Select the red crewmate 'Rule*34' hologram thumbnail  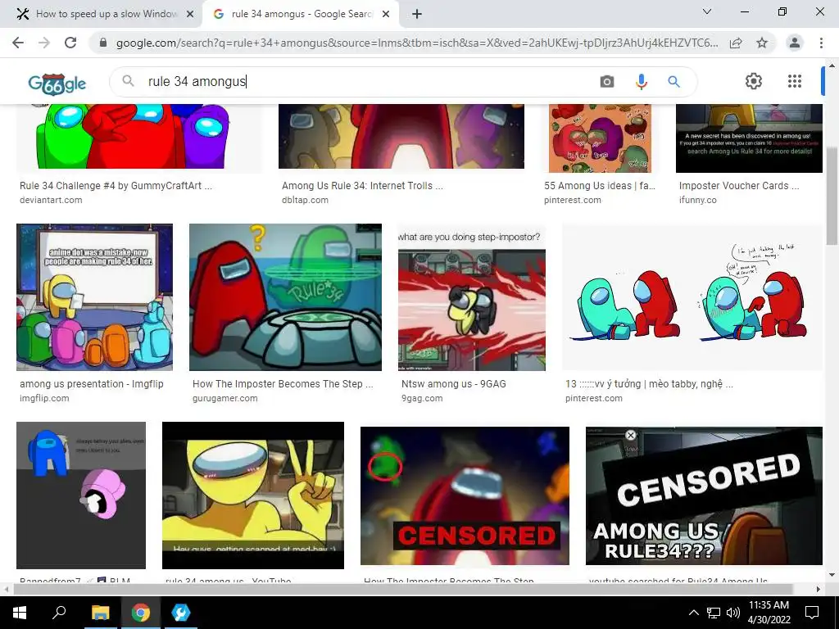[285, 297]
